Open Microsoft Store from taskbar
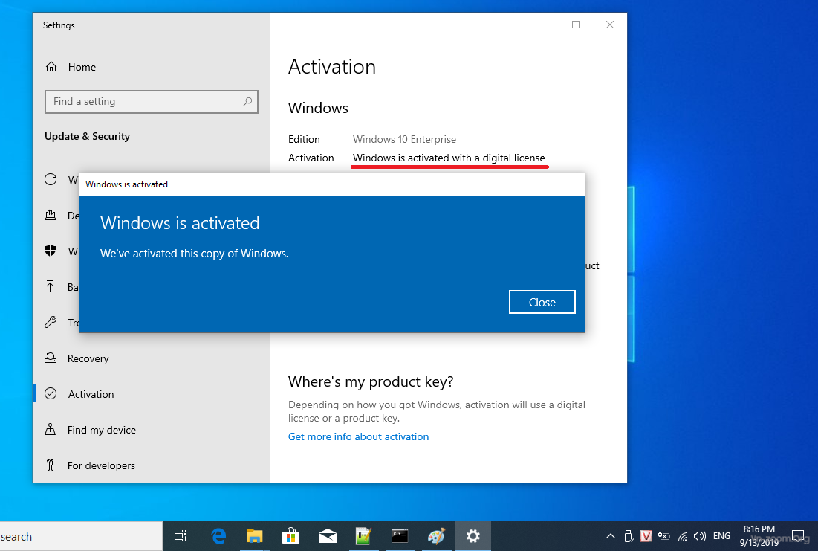818x551 pixels. pyautogui.click(x=291, y=536)
